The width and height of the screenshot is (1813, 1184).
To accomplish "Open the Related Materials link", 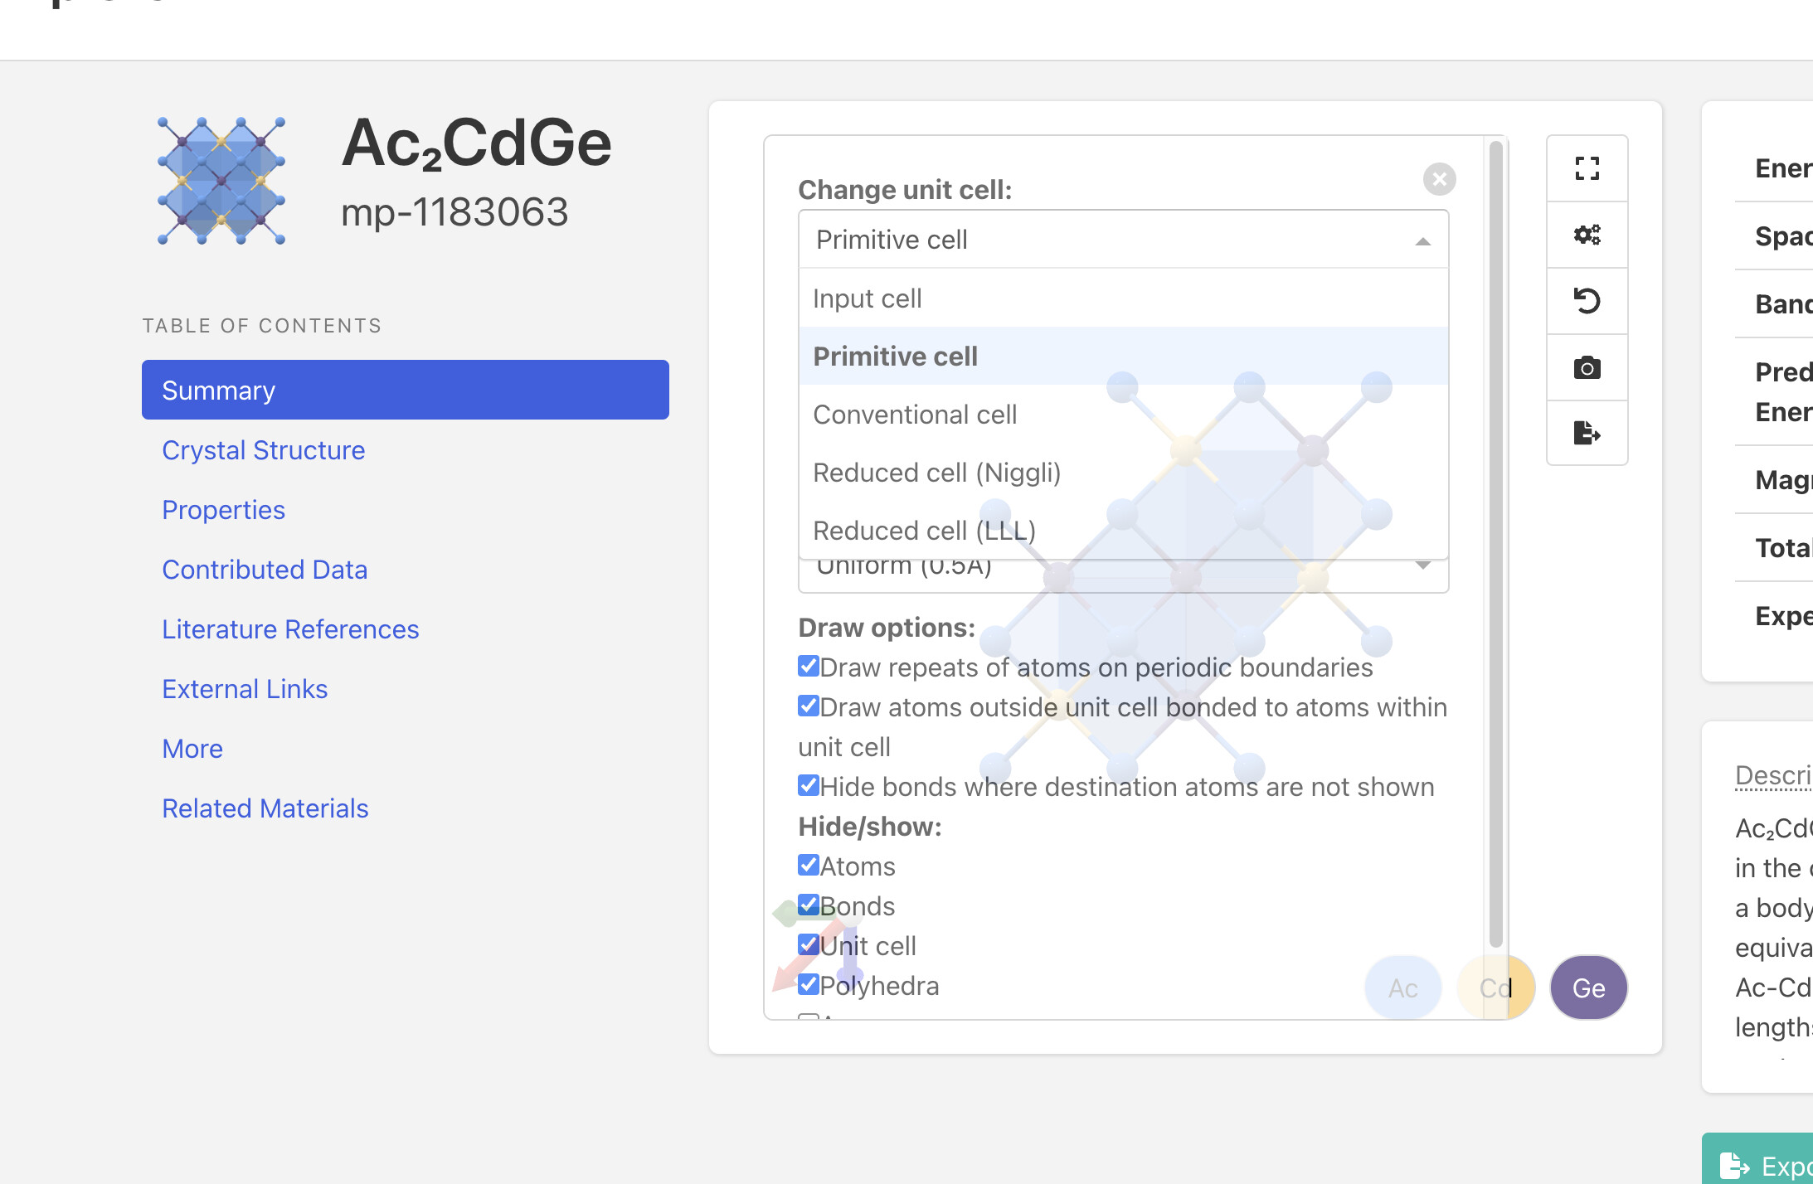I will (x=265, y=808).
